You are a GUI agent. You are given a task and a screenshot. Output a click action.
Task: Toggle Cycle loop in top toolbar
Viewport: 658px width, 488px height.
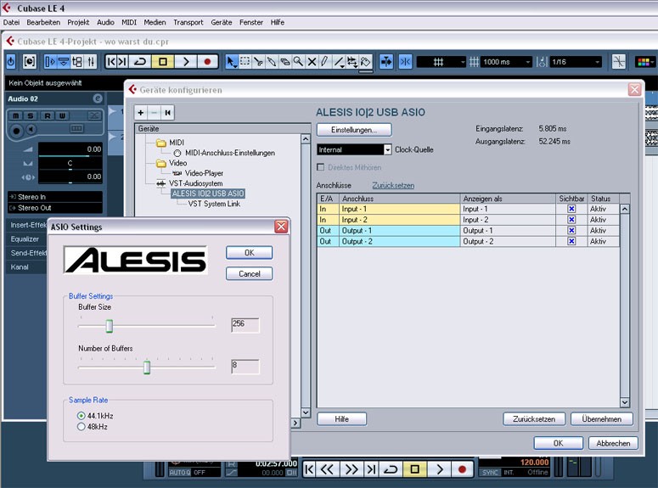point(140,62)
